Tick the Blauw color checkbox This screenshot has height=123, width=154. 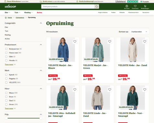pos(6,93)
